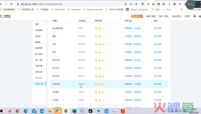Screen dimensions: 201x114
Task: Open the red X app on the taskbar
Action: [x=123, y=111]
